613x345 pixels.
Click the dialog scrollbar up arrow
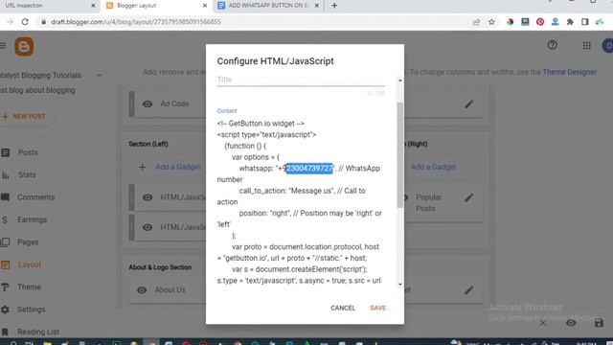click(400, 80)
